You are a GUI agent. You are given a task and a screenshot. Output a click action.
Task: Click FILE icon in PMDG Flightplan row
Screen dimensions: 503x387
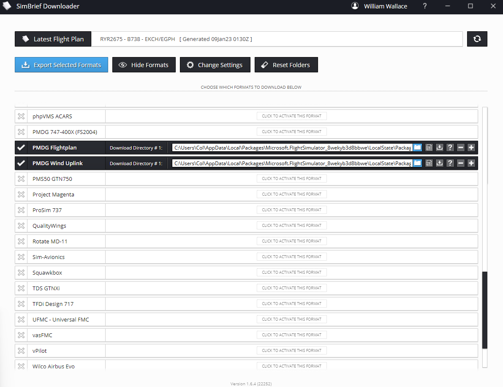pyautogui.click(x=429, y=147)
